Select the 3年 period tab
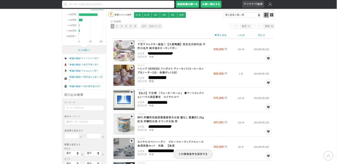Image resolution: width=337 pixels, height=164 pixels. coord(164,15)
